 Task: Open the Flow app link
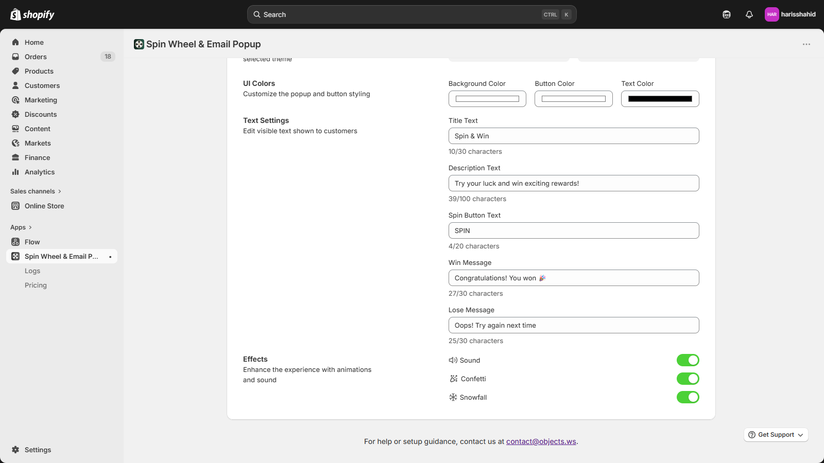point(32,242)
